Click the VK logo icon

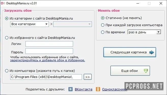[71, 89]
